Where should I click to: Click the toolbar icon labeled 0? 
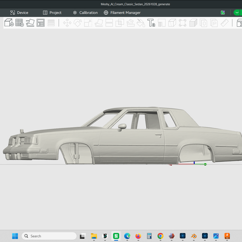pos(204,23)
